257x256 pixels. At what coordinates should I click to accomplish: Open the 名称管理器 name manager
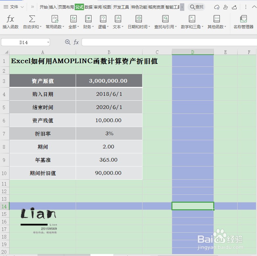244,22
